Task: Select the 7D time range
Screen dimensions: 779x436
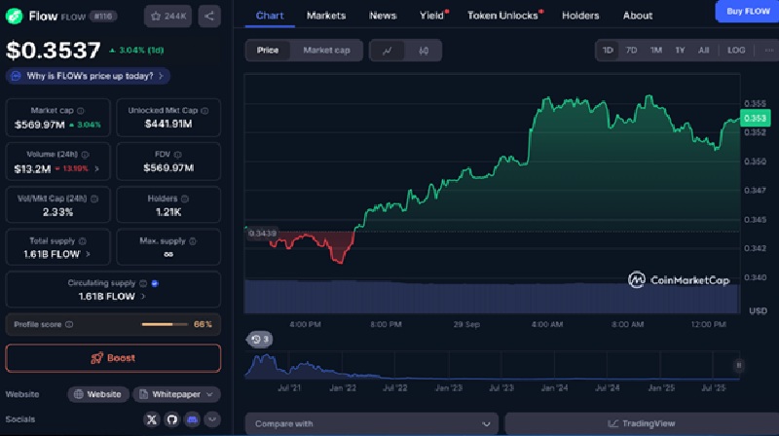Action: tap(631, 51)
